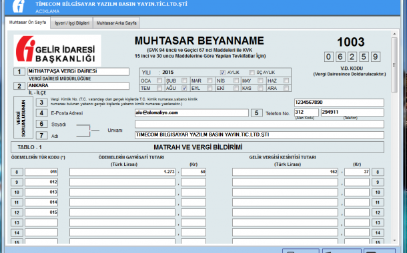This screenshot has width=407, height=253.
Task: Select the MAR month checkbox
Action: coord(210,81)
